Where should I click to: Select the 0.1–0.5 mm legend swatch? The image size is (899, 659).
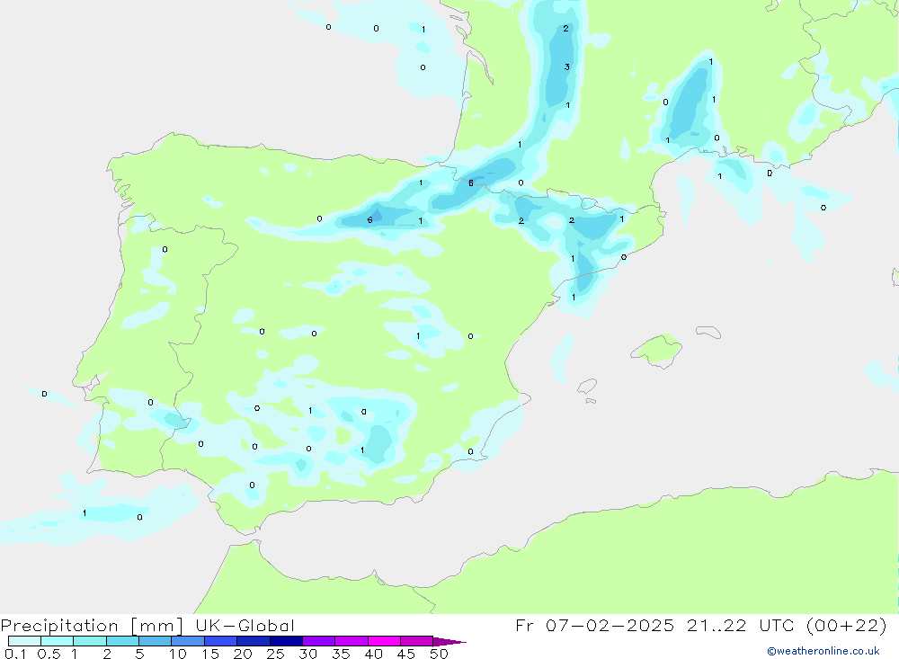pyautogui.click(x=24, y=641)
